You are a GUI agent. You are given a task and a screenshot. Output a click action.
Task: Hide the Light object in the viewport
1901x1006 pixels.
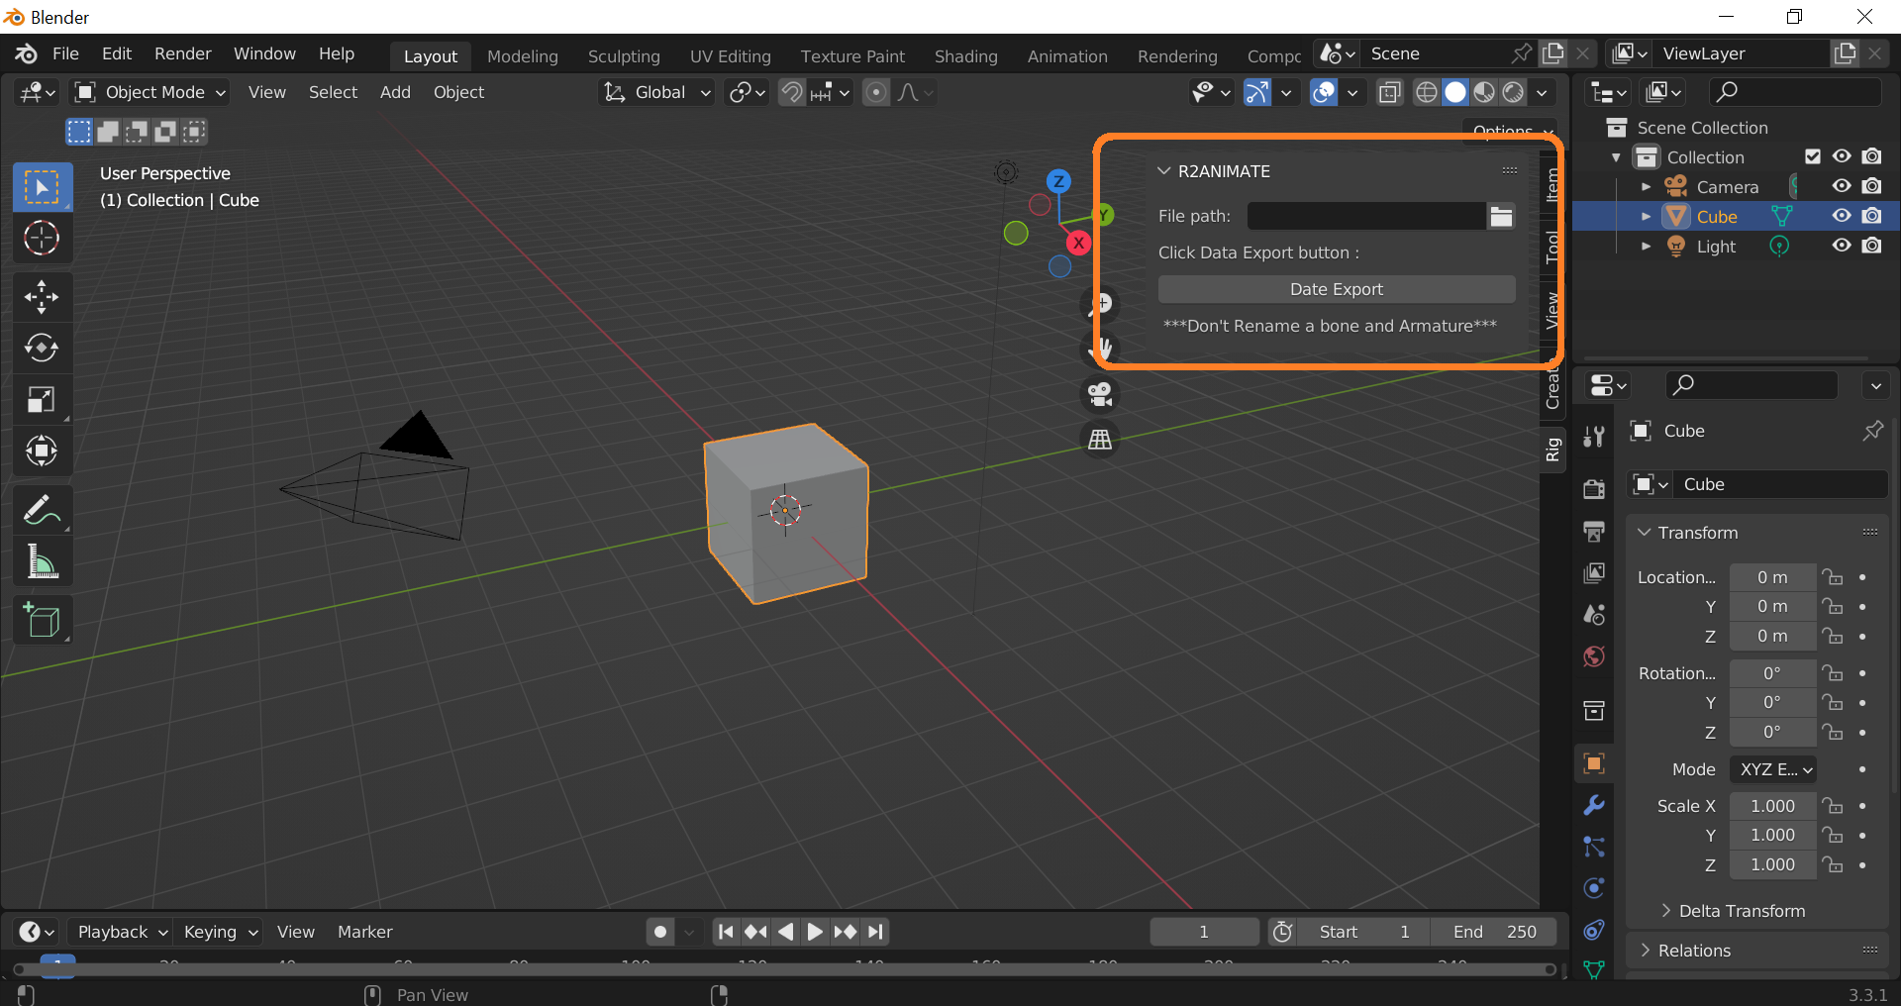pyautogui.click(x=1842, y=246)
